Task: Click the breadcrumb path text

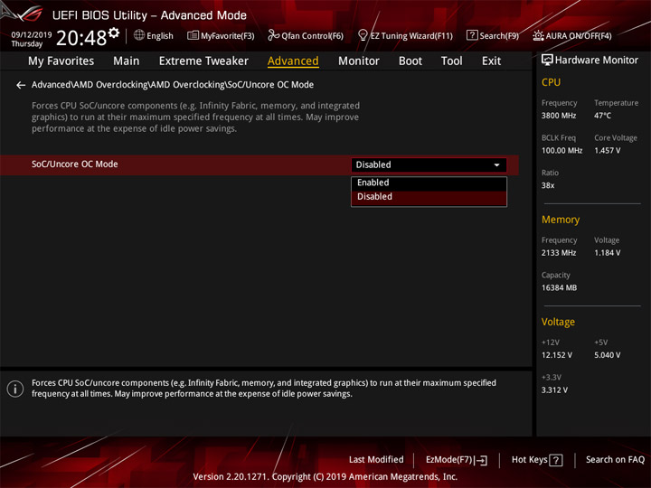Action: click(173, 85)
